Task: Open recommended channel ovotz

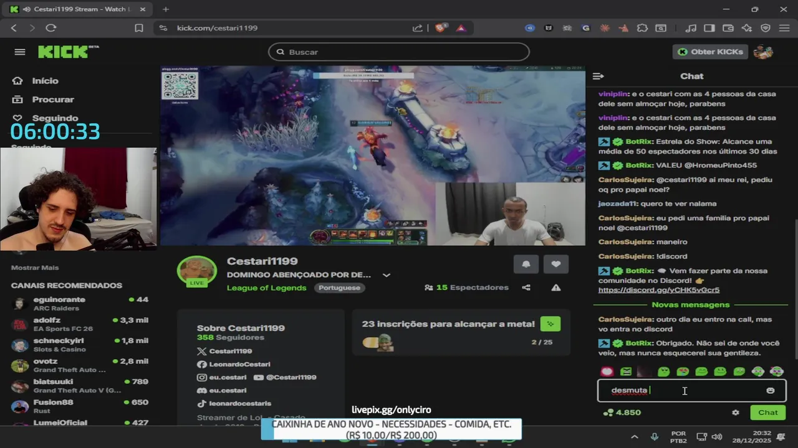Action: click(80, 365)
